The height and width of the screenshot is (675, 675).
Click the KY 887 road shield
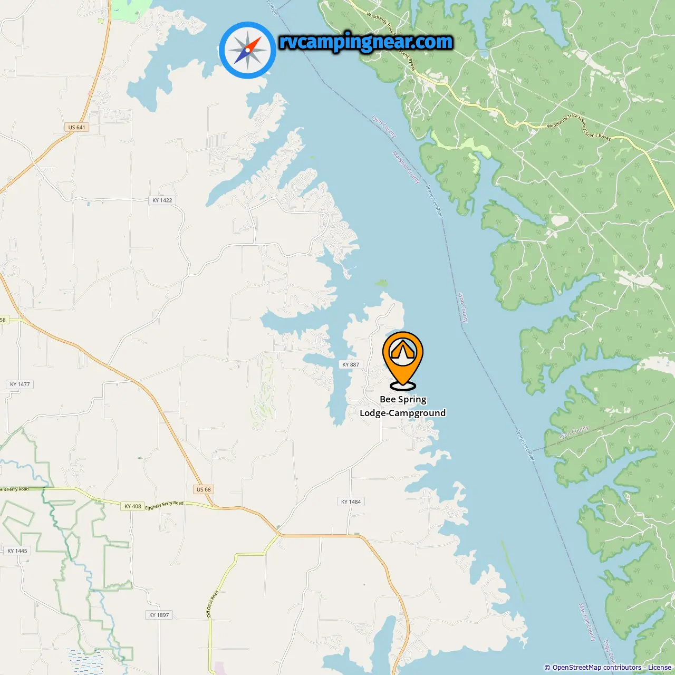pos(351,364)
